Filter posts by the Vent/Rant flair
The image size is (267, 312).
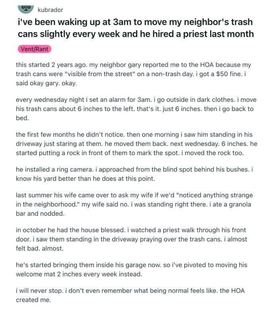[x=35, y=49]
